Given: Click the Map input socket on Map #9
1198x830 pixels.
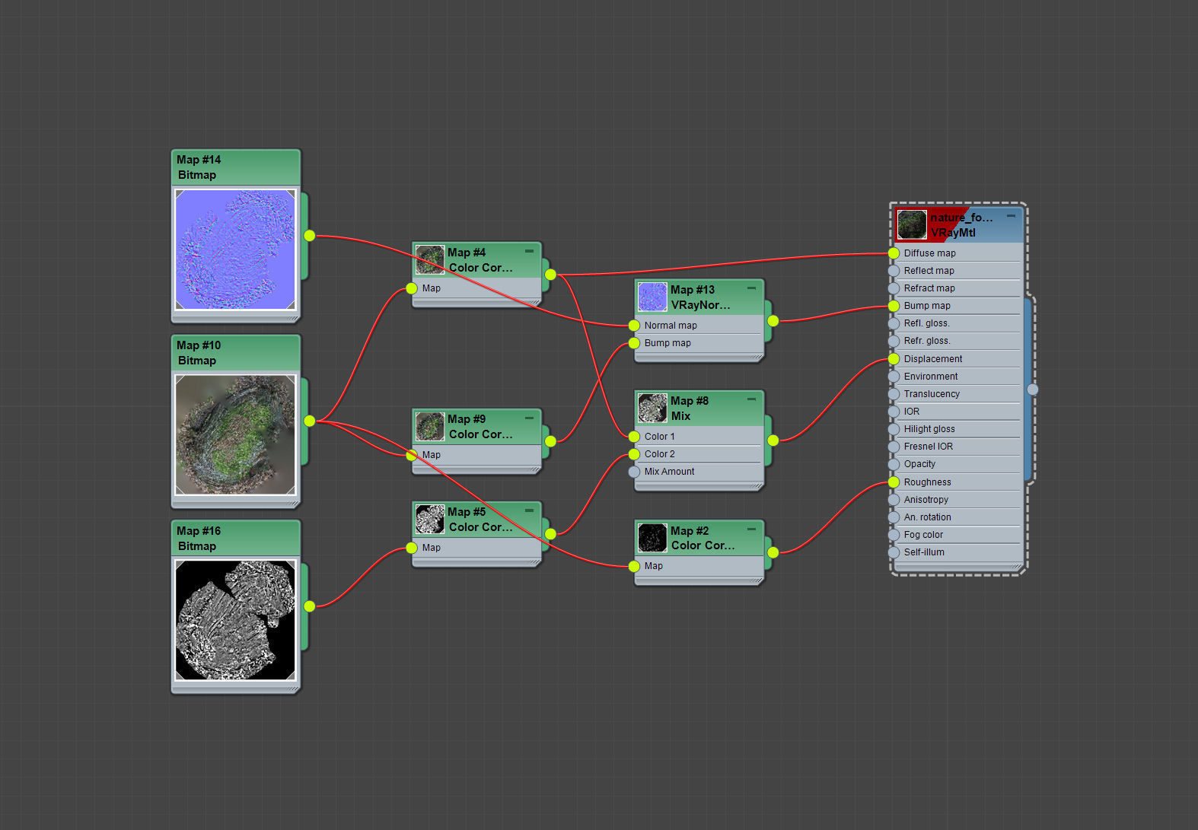Looking at the screenshot, I should pos(412,455).
